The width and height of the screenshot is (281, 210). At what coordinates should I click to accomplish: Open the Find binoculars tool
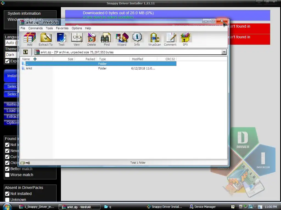pos(107,39)
